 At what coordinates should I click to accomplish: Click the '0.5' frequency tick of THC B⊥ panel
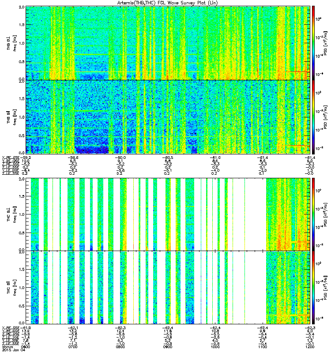22,233
